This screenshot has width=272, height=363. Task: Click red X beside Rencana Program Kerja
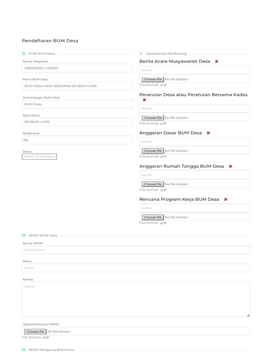[x=226, y=199]
